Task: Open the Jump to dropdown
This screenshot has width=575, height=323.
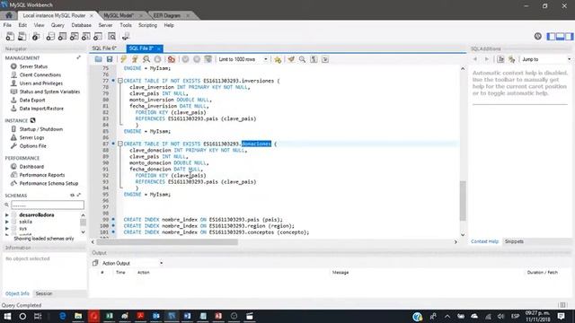Action: pos(546,59)
